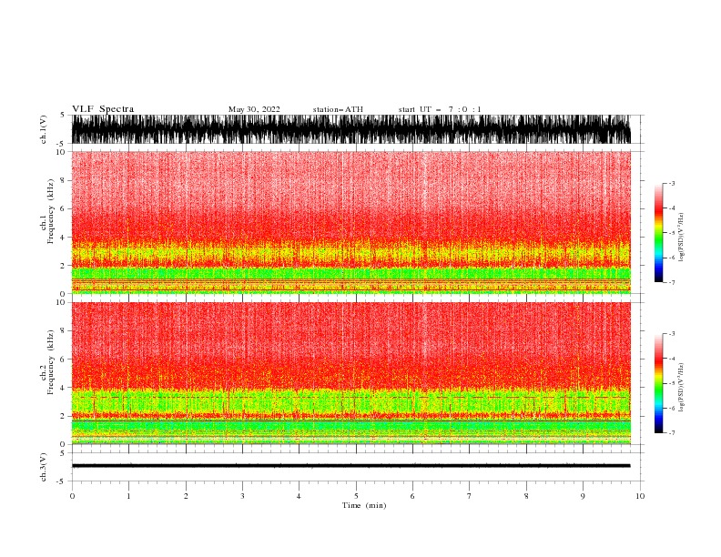Viewport: 721px width, 557px height.
Task: Select the "ch.1(V)" axis label
Action: (x=44, y=129)
